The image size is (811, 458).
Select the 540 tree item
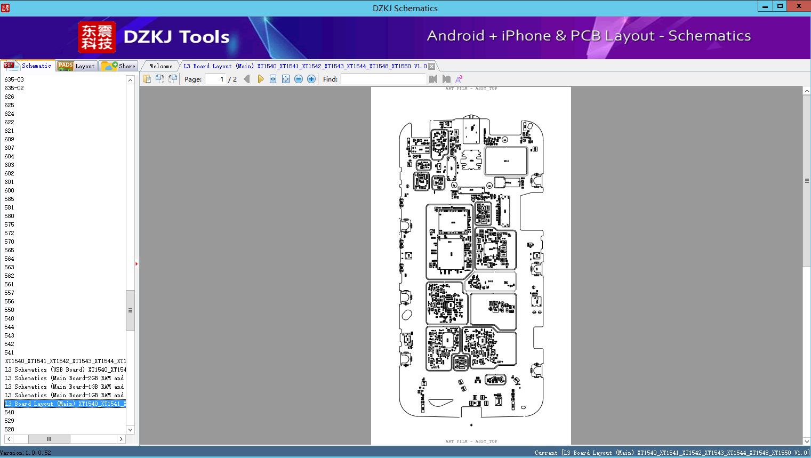(10, 412)
